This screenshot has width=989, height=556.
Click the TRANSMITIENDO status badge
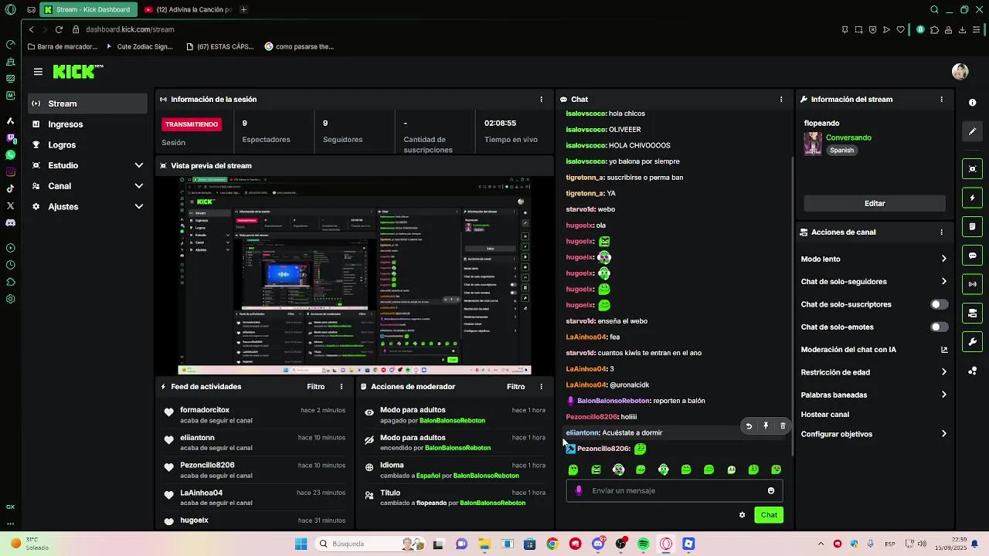(191, 124)
